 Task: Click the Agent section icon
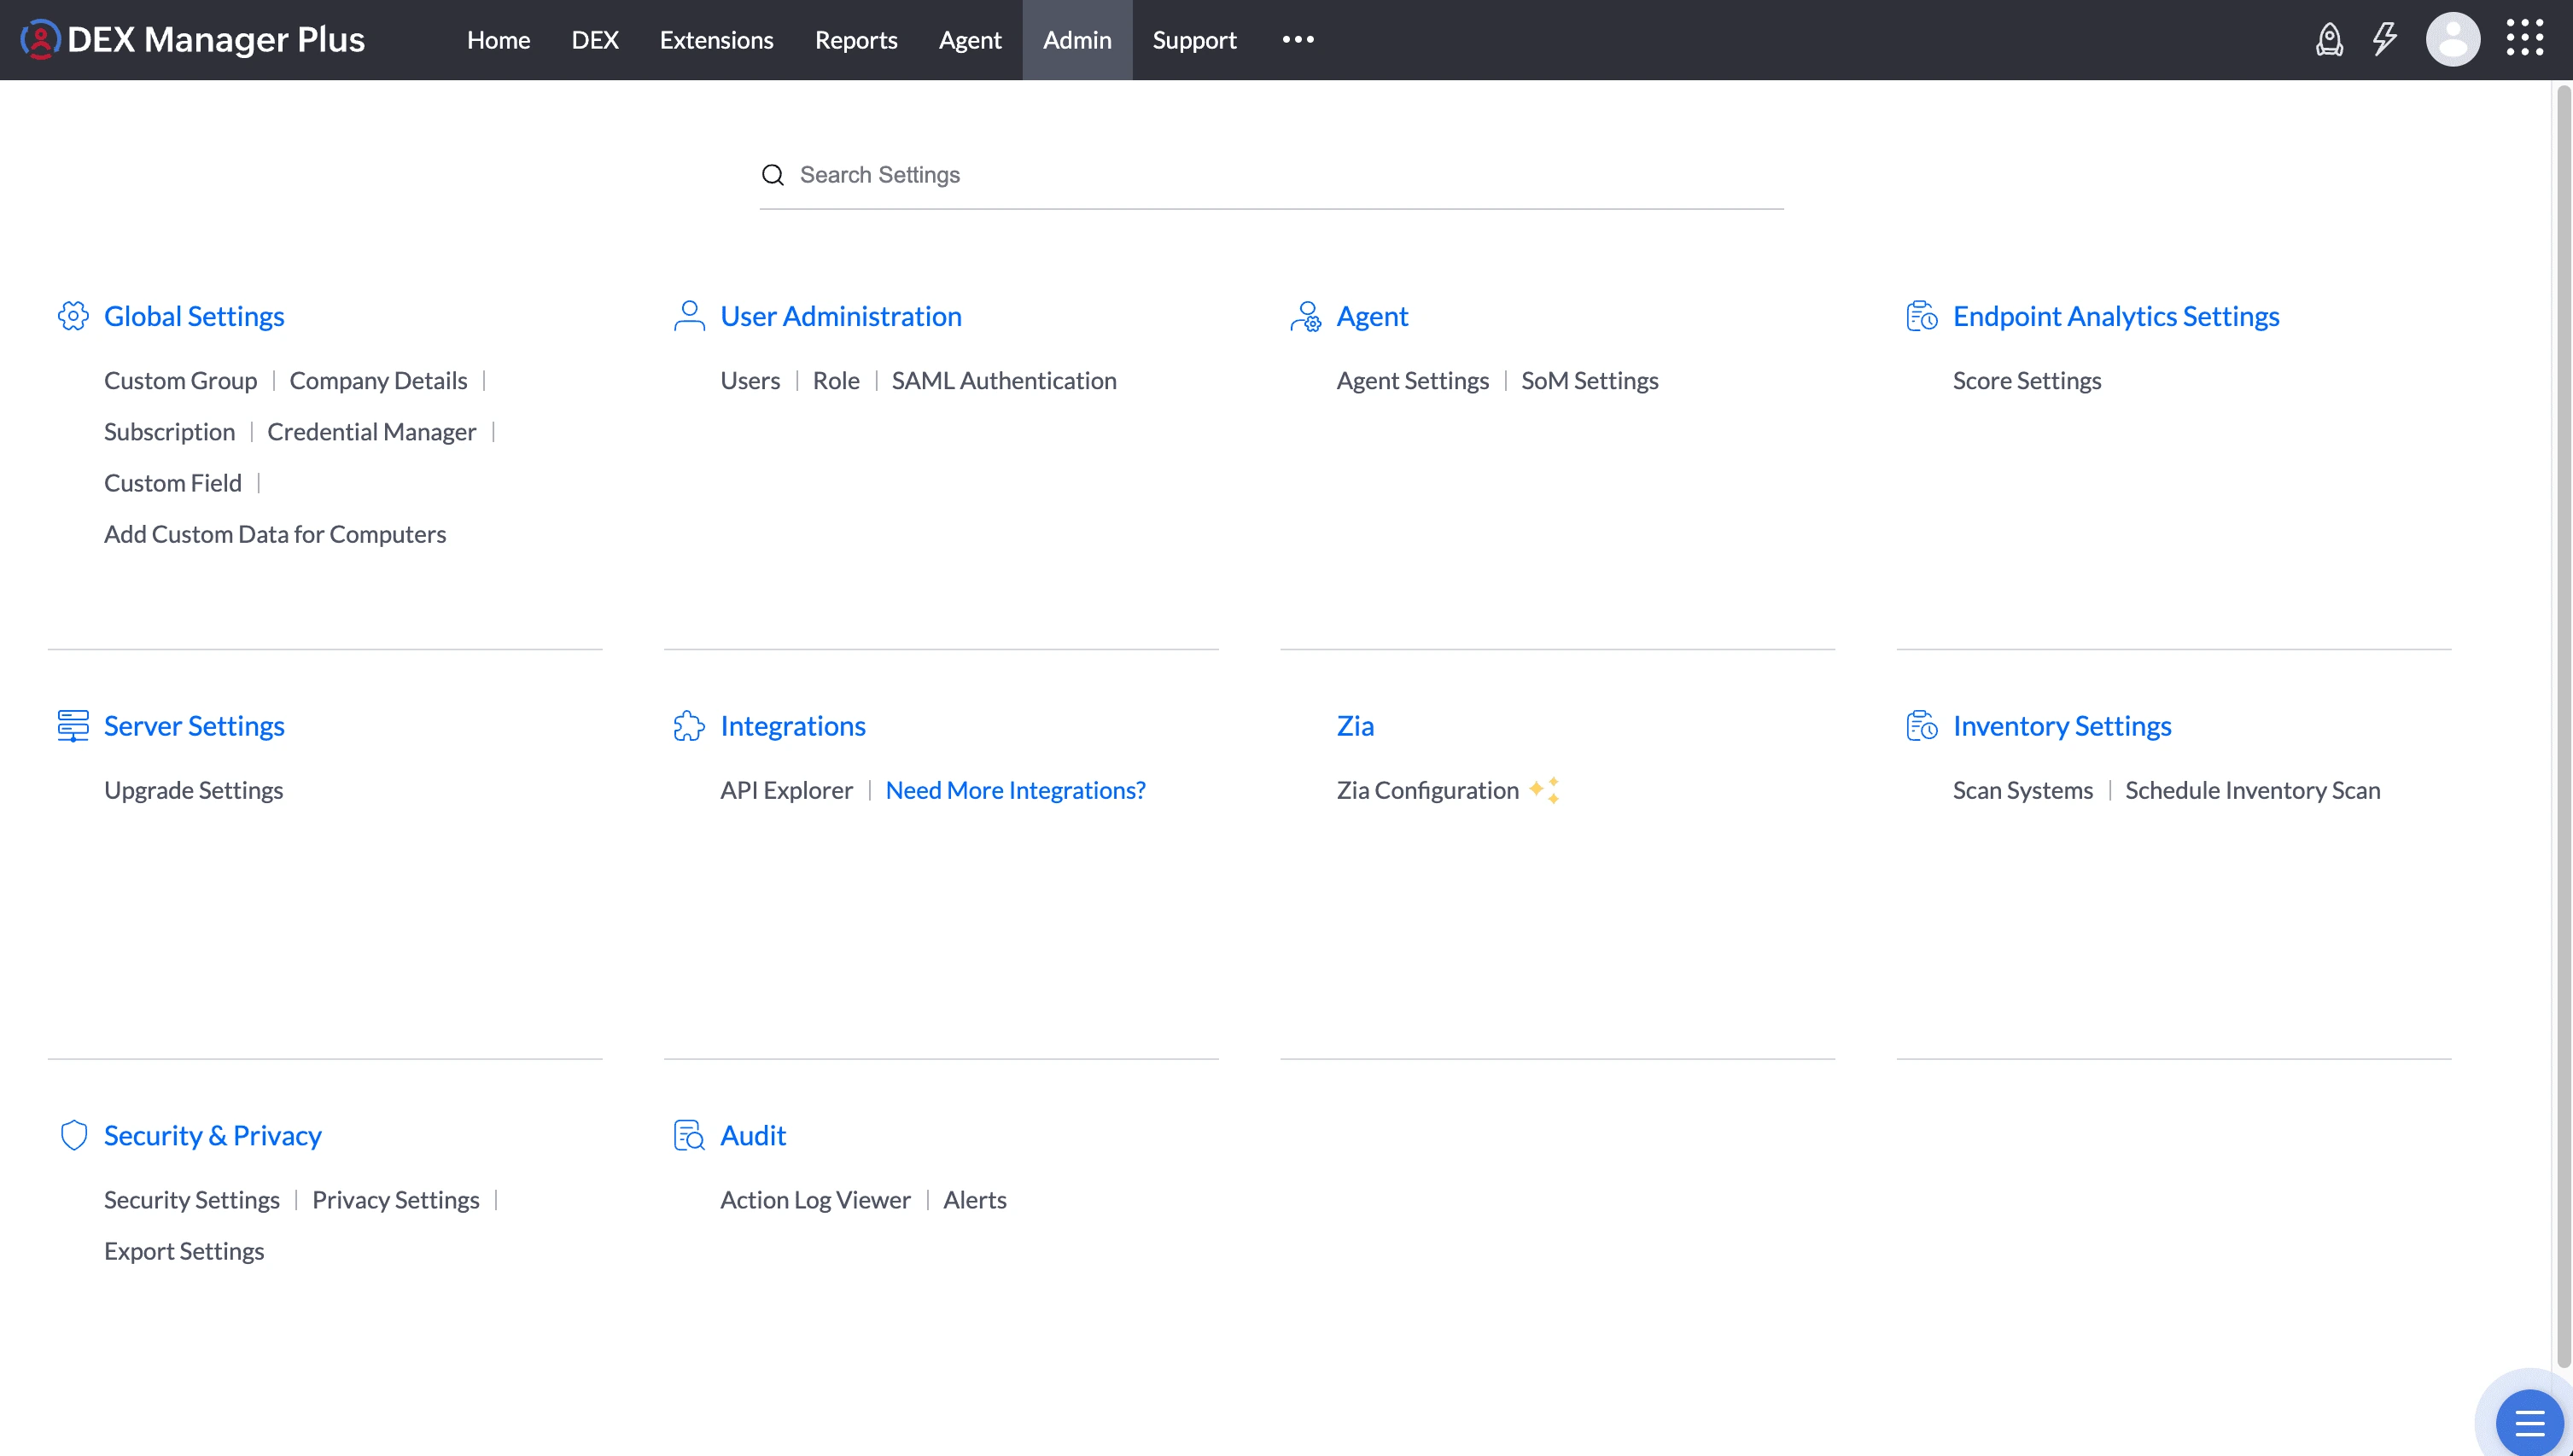tap(1305, 316)
